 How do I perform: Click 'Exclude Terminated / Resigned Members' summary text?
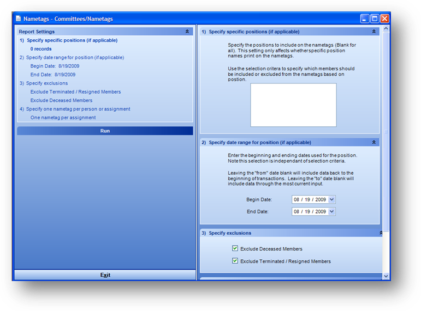tap(75, 92)
